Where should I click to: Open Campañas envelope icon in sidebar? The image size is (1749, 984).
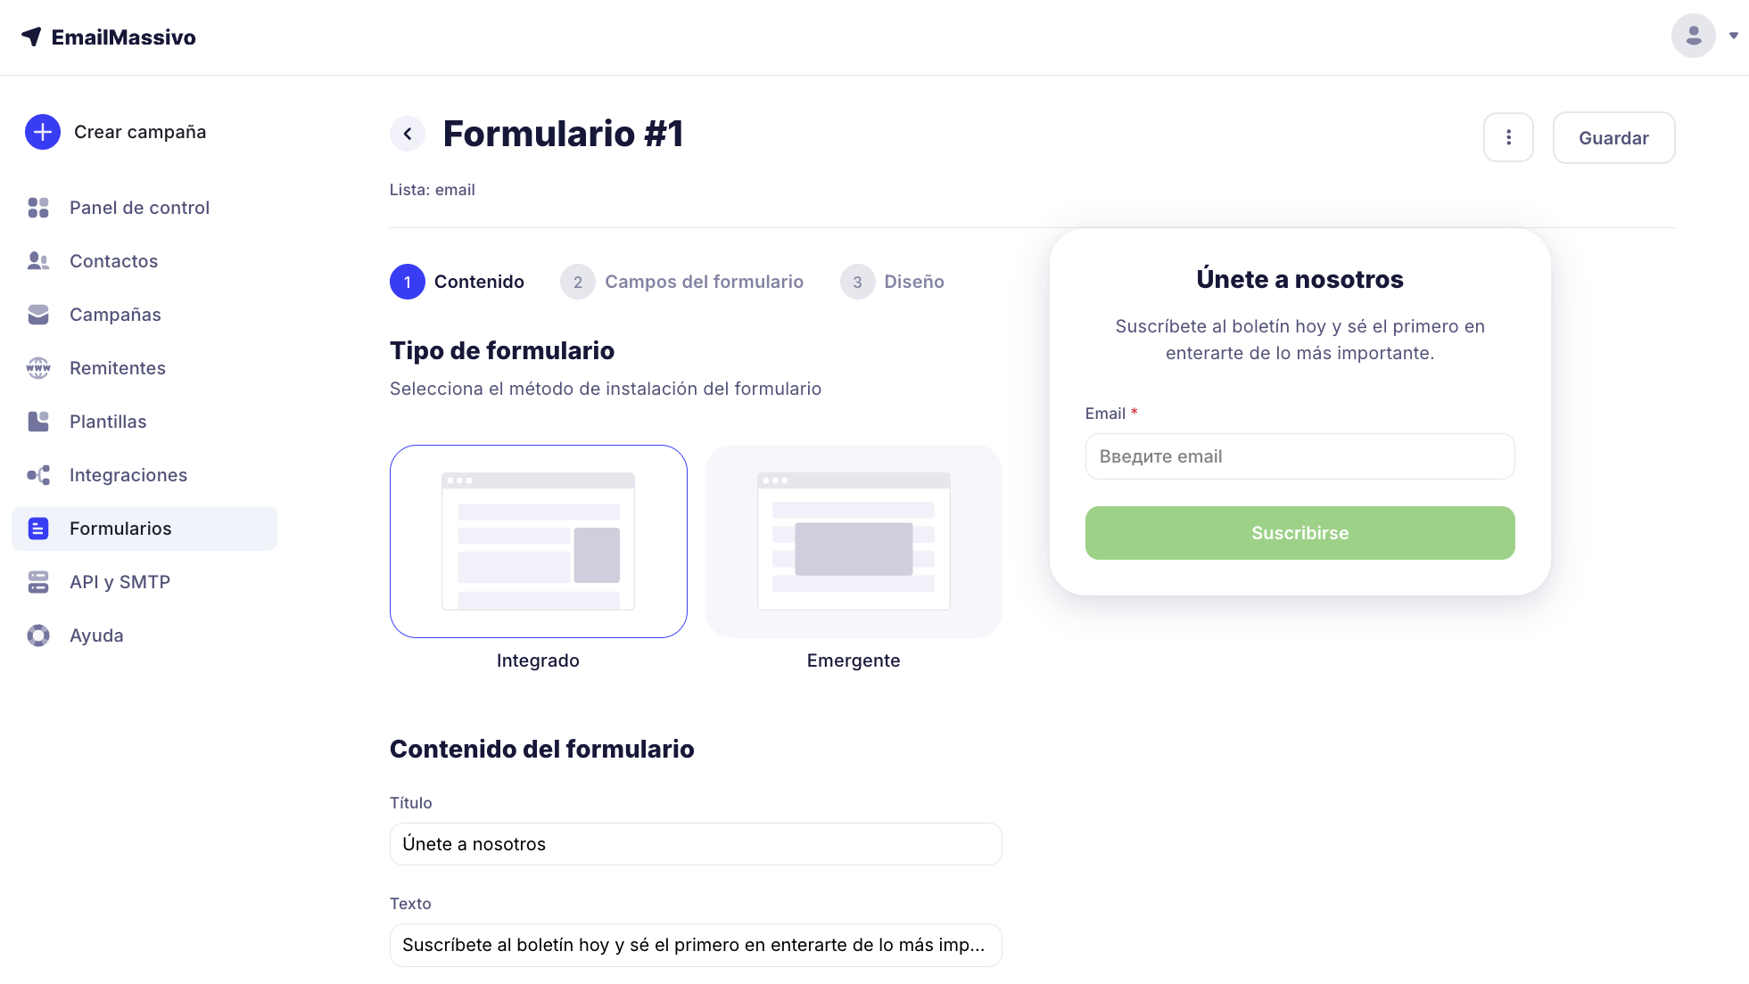coord(38,315)
